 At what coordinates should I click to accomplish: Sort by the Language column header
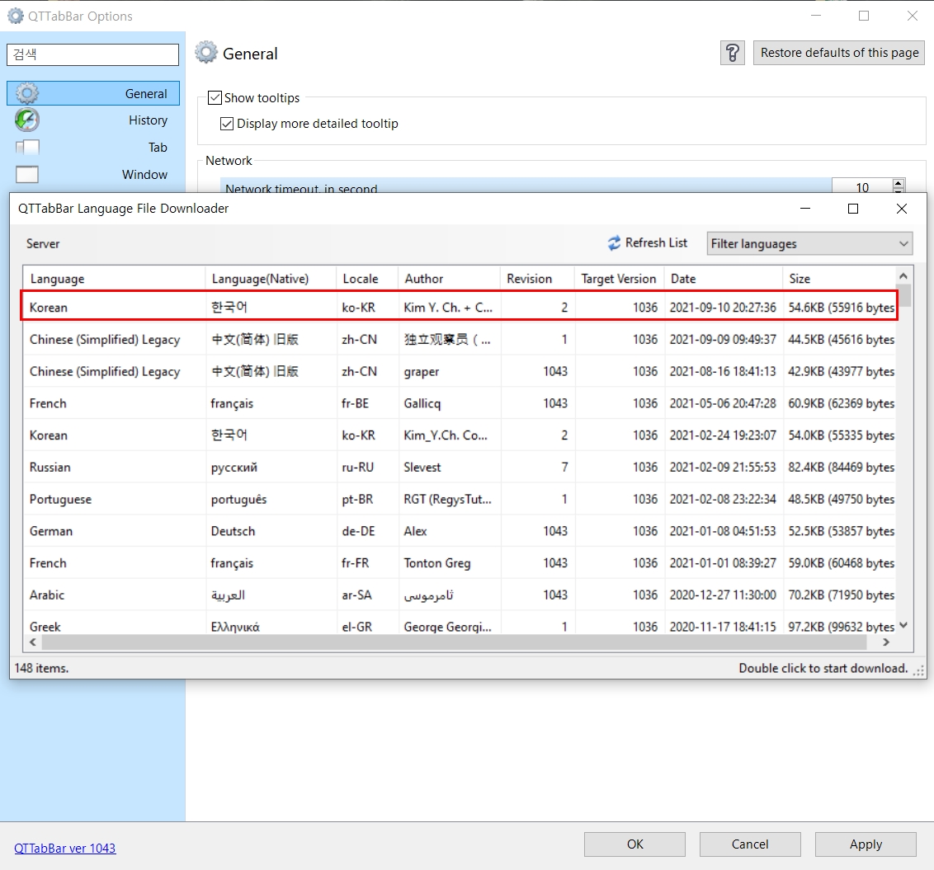[115, 279]
